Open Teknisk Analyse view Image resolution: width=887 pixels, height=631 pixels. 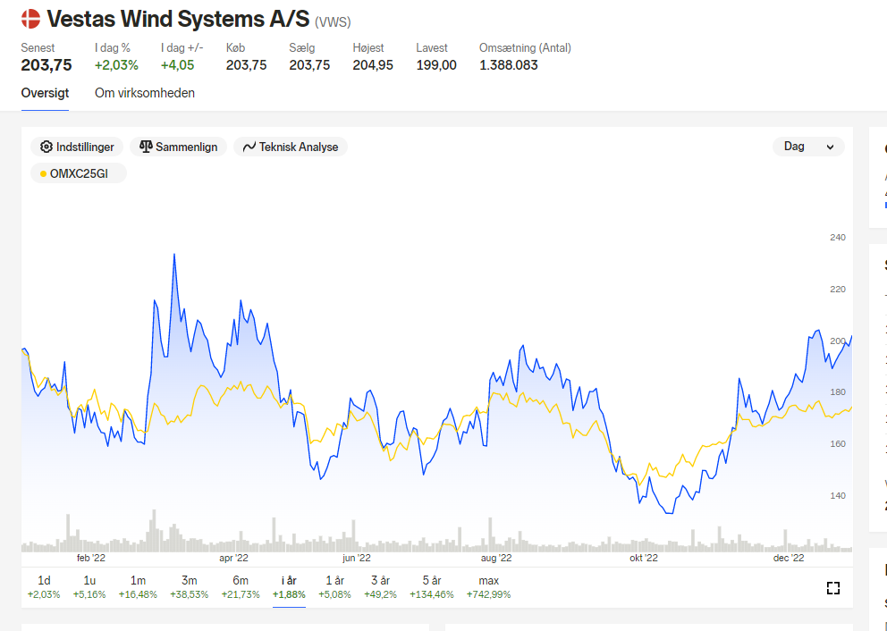click(291, 147)
